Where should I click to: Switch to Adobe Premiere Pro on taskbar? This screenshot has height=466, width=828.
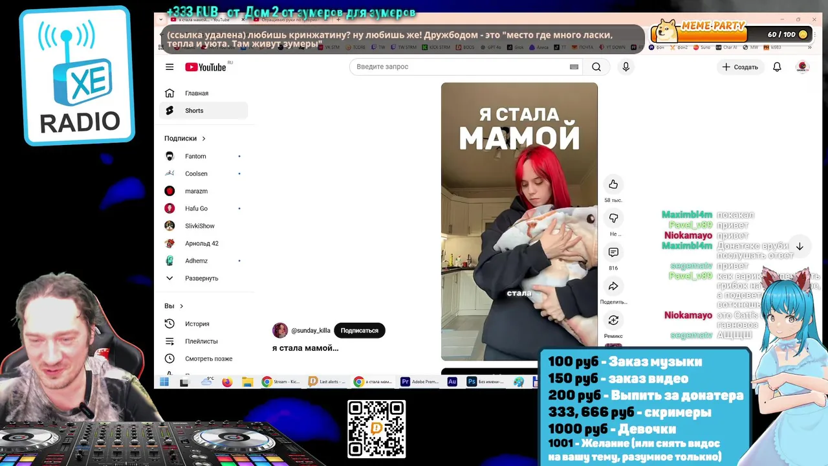[419, 382]
